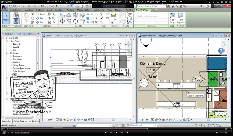Stop playback in KMPlayer
This screenshot has height=136, width=233.
(x=128, y=133)
